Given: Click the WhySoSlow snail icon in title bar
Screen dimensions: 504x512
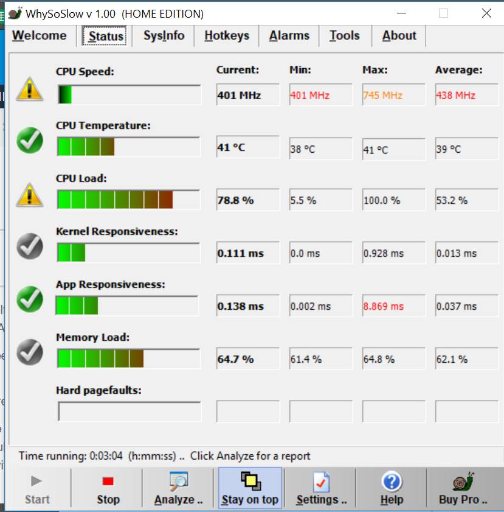Looking at the screenshot, I should [15, 13].
